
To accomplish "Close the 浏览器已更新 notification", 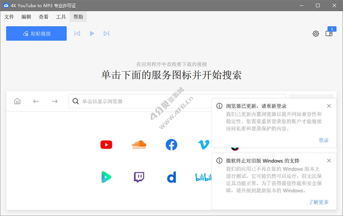I will tap(329, 106).
